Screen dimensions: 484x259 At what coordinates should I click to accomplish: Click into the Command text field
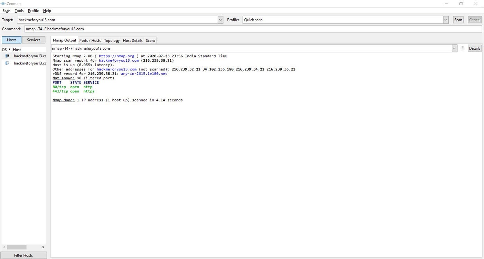[253, 29]
